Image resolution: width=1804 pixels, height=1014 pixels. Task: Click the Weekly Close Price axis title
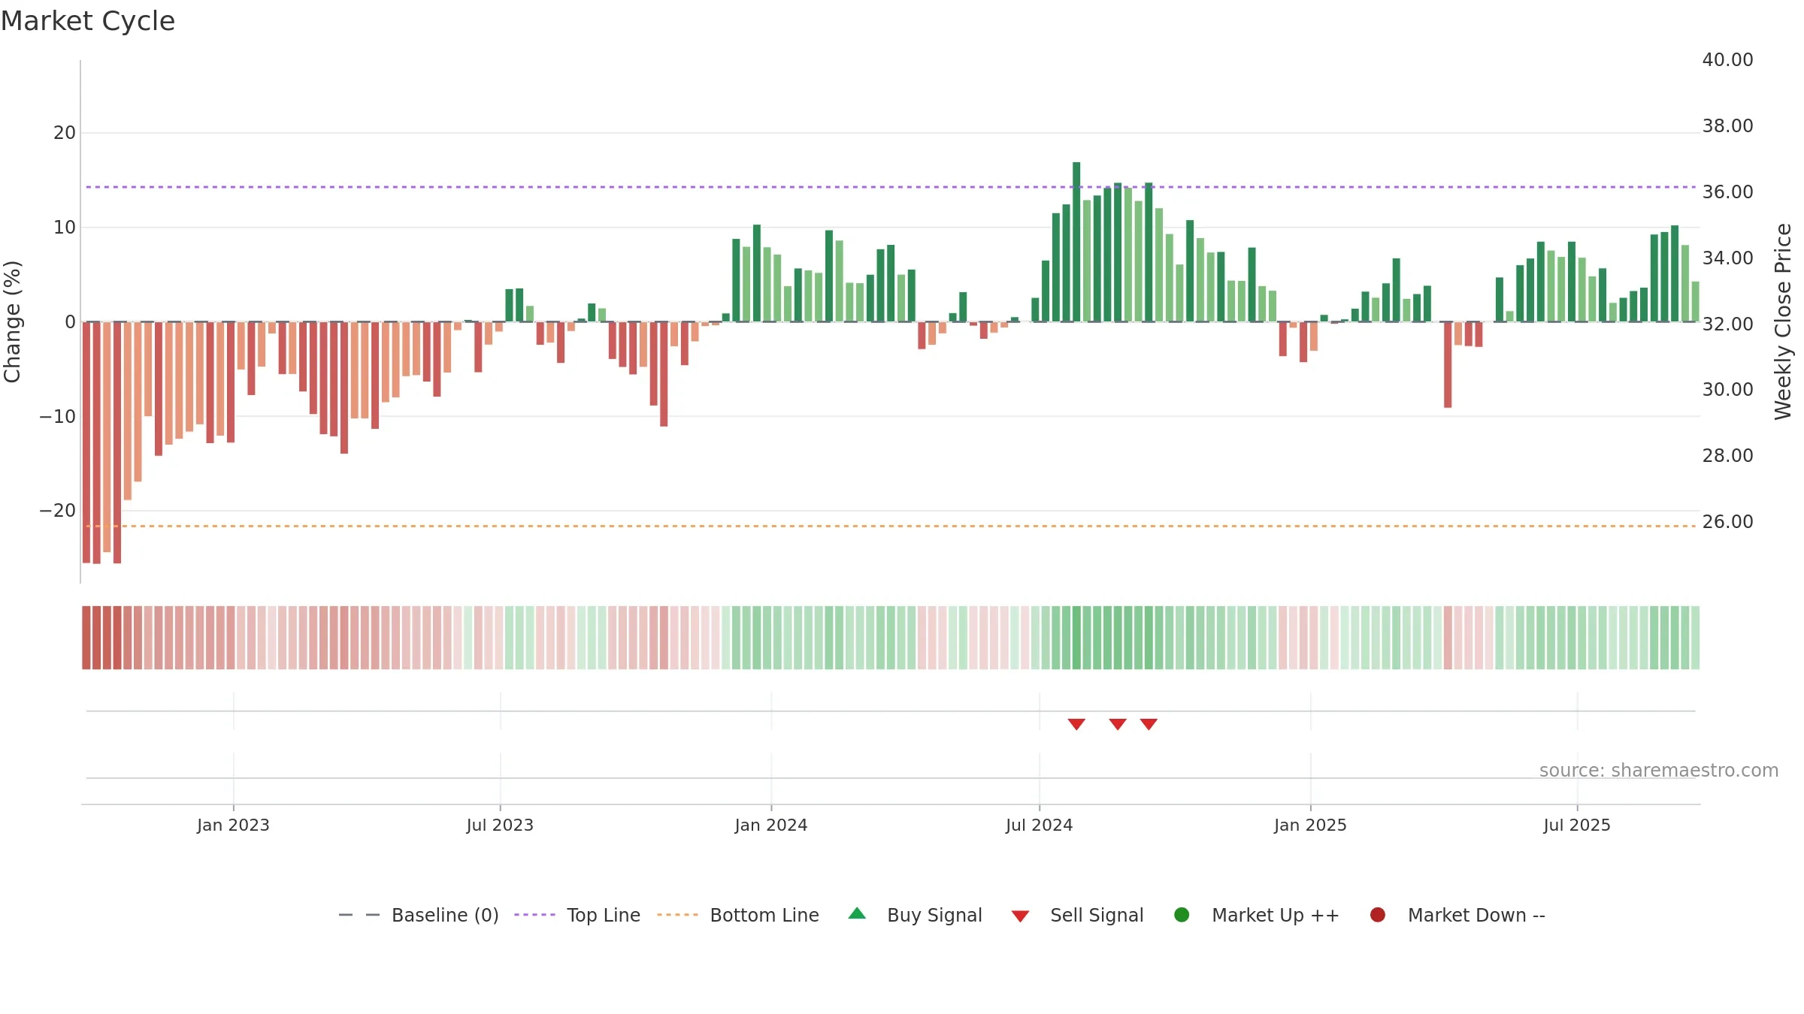coord(1783,321)
